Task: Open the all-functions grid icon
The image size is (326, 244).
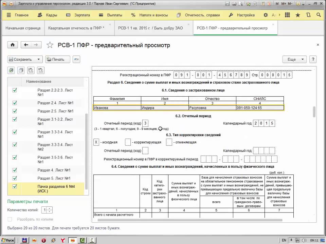Action: pos(287,15)
